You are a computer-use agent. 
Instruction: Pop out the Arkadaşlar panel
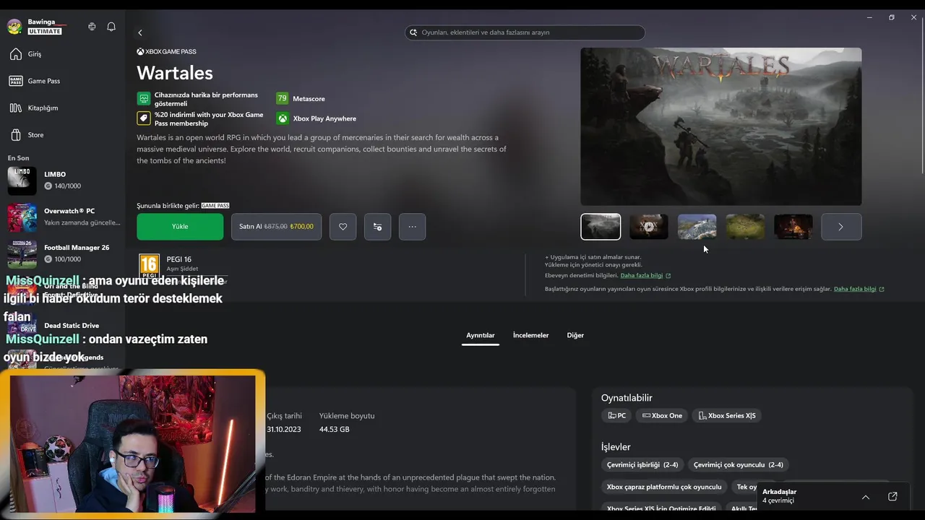(x=892, y=496)
